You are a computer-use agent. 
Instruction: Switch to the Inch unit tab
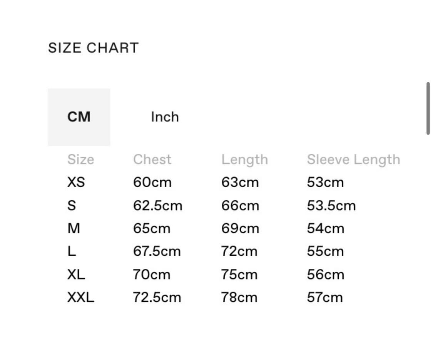pyautogui.click(x=165, y=117)
